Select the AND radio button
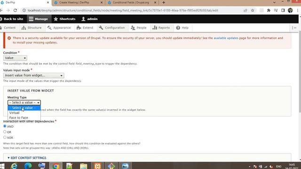This screenshot has width=301, height=169. tap(5, 126)
